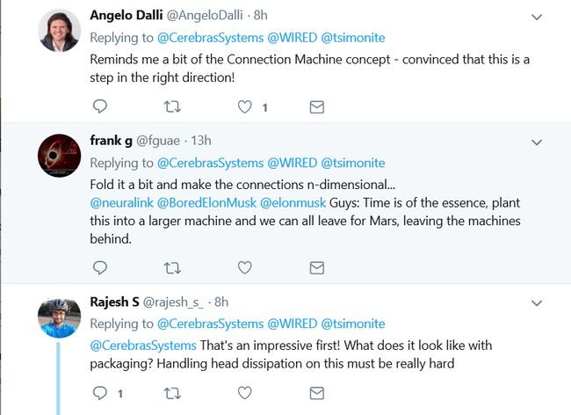Retweet Angelo Dalli's tweet
Viewport: 571px width, 415px height.
172,106
